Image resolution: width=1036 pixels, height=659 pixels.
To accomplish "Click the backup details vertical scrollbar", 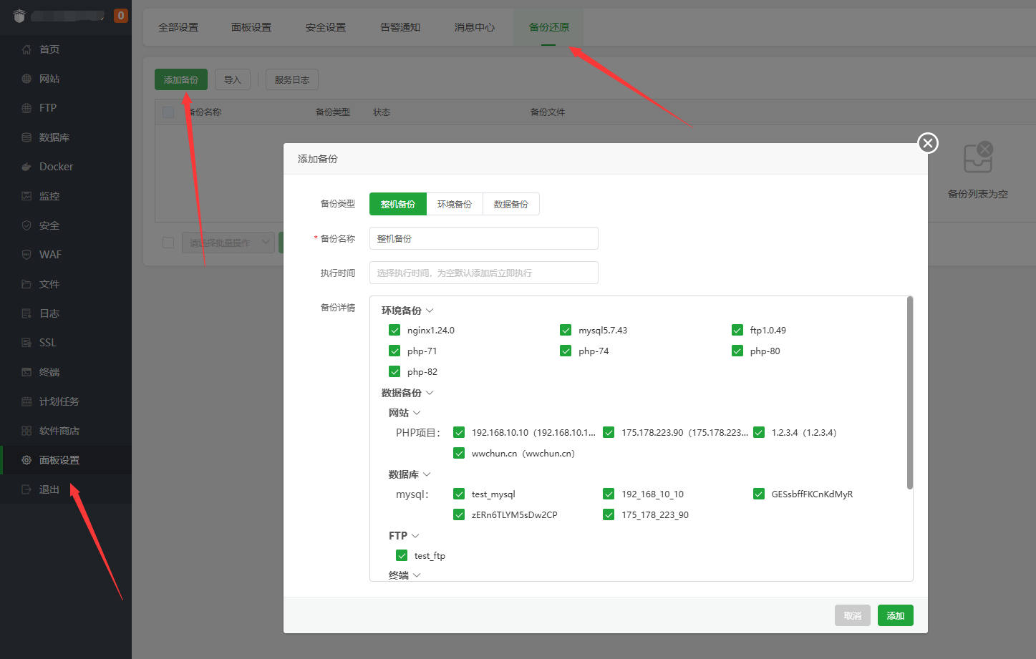I will [x=910, y=393].
